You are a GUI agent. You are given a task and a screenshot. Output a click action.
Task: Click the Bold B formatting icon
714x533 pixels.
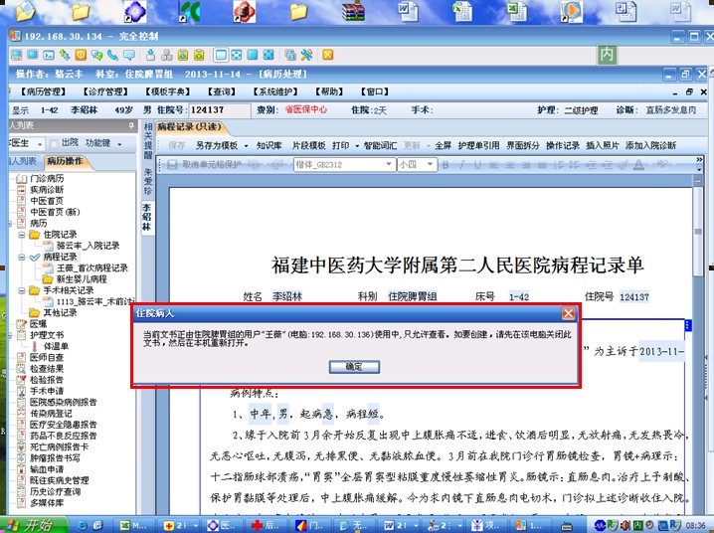pos(446,165)
